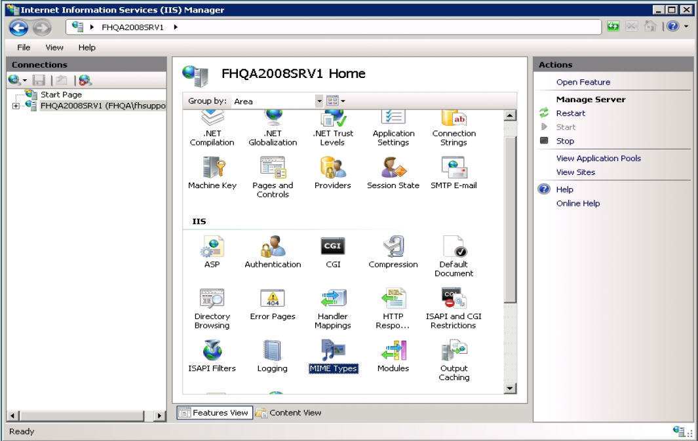This screenshot has height=441, width=698.
Task: Select FHQA2008SRV1 server in Connections tree
Action: coord(103,105)
